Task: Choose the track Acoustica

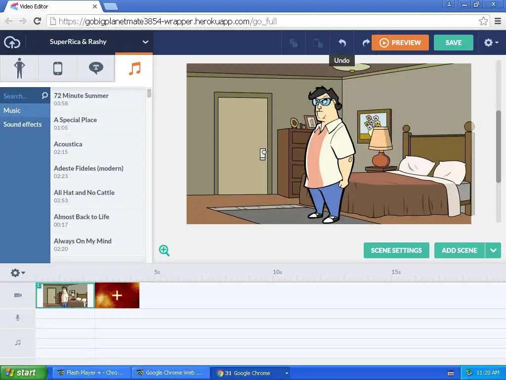Action: [x=98, y=147]
